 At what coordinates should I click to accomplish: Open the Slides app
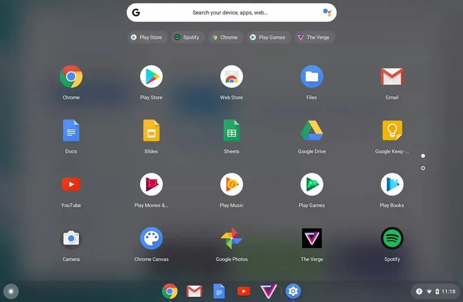click(x=151, y=131)
